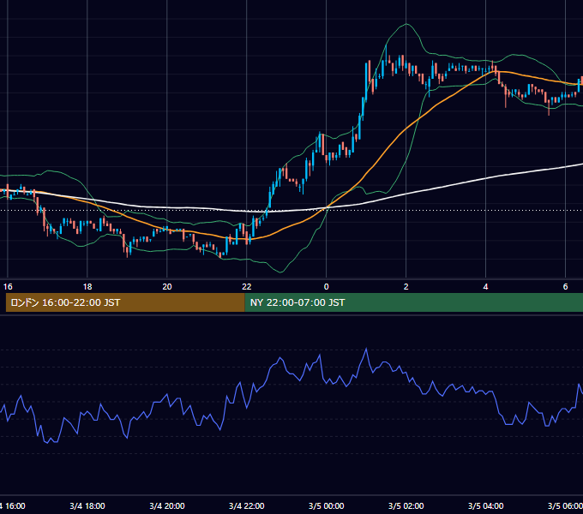Click the '2' hour label on chart axis

pyautogui.click(x=406, y=287)
